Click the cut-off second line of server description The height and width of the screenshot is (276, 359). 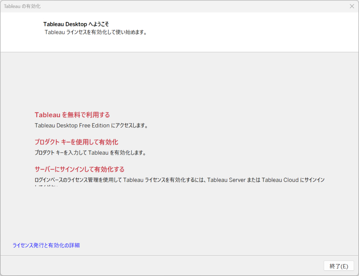46,185
